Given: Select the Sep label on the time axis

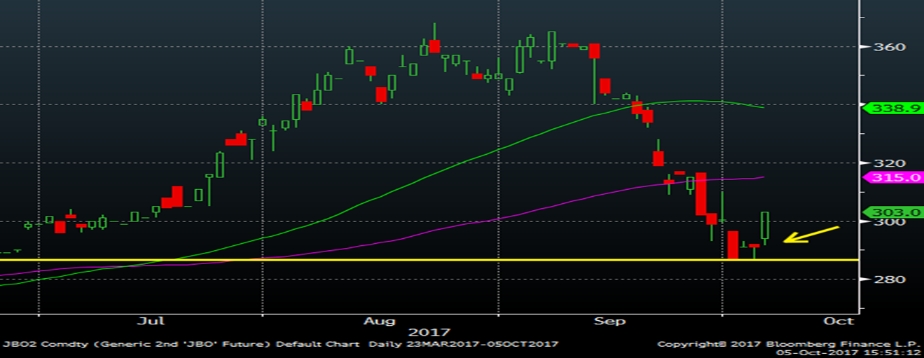Looking at the screenshot, I should 610,321.
